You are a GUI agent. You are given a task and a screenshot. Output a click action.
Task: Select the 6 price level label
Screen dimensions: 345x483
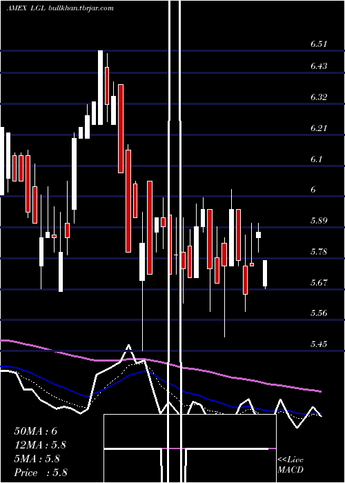(x=313, y=190)
